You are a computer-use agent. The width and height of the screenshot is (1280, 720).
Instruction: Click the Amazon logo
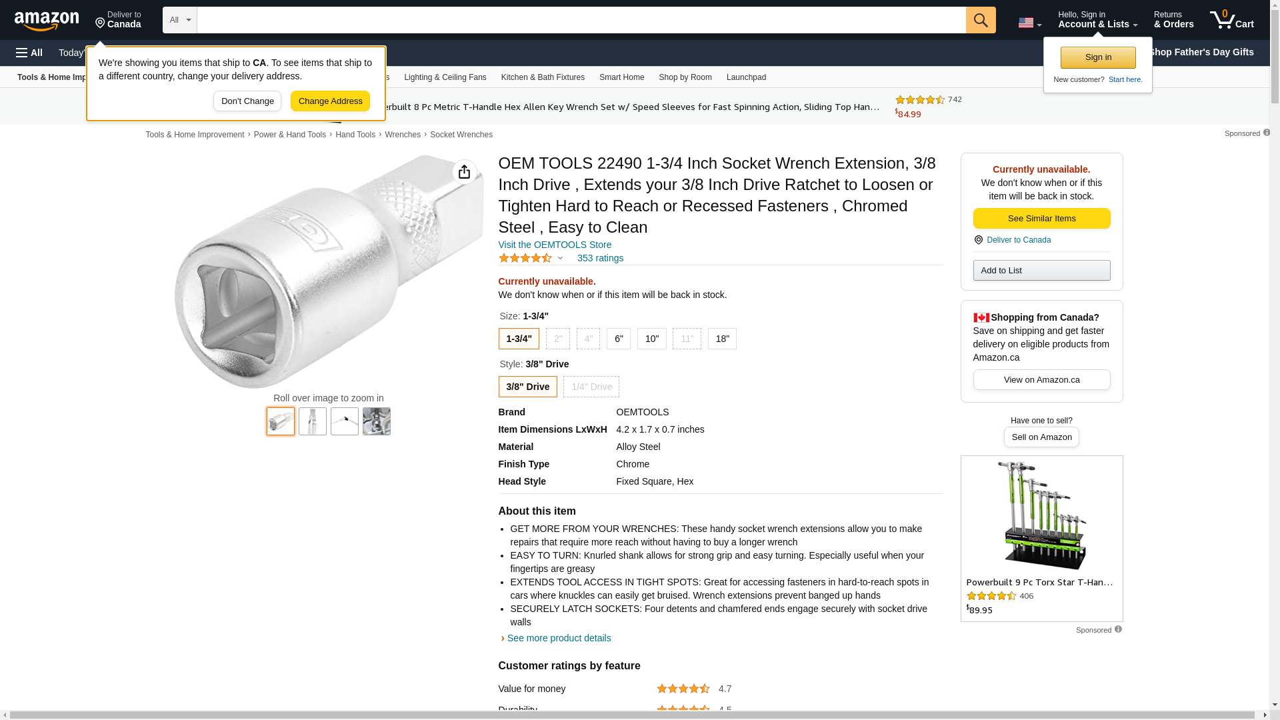coord(47,21)
